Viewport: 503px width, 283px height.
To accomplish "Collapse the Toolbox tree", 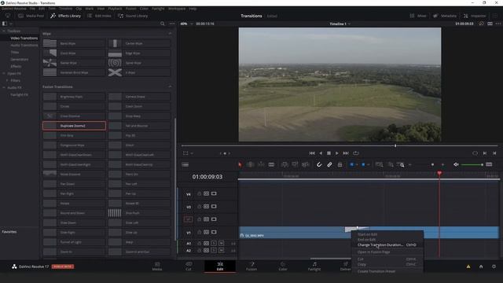I will 4,31.
